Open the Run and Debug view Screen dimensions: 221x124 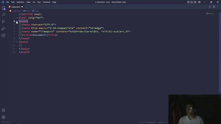pyautogui.click(x=3, y=28)
